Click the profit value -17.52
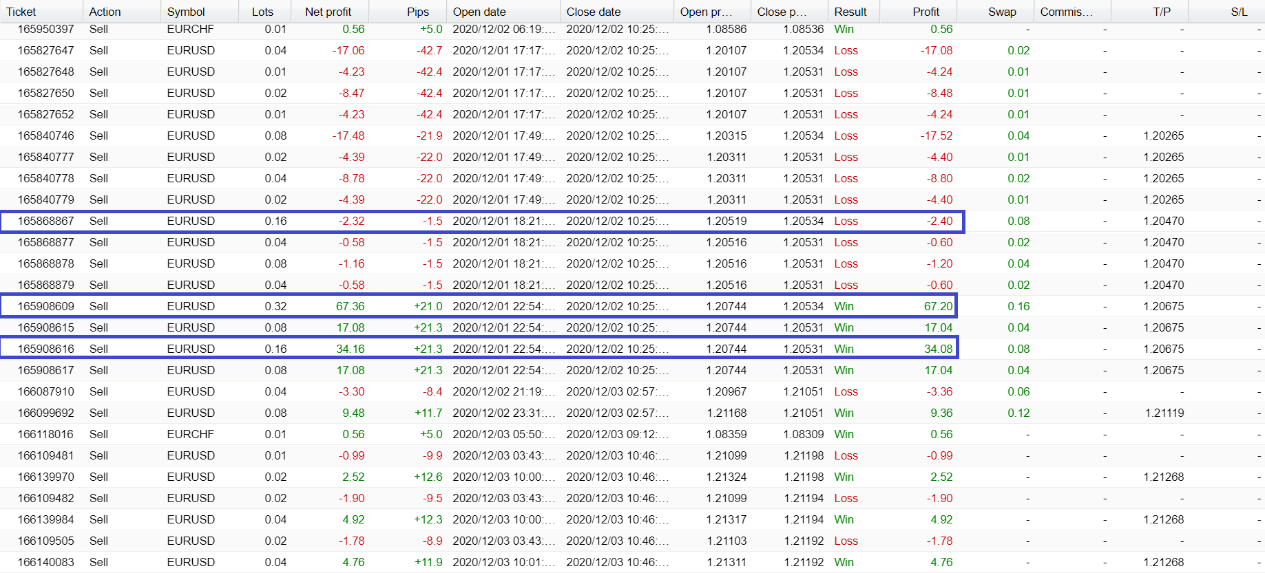This screenshot has width=1265, height=573. [x=937, y=136]
